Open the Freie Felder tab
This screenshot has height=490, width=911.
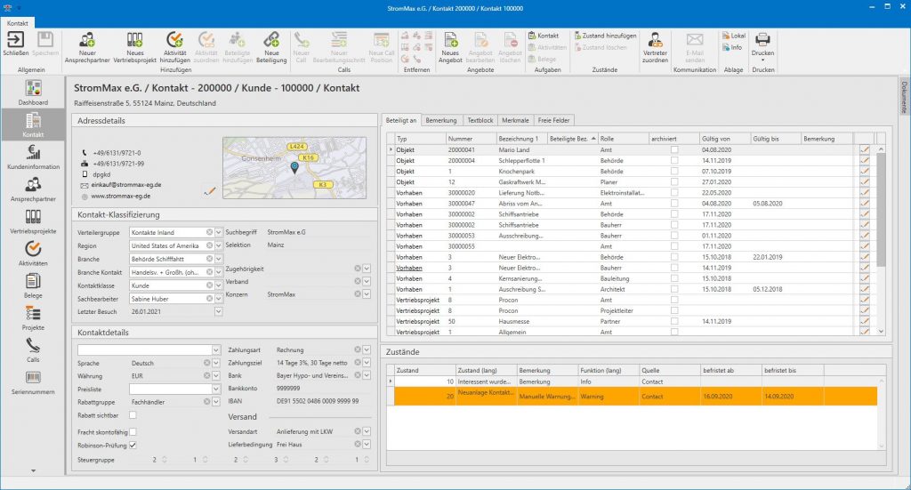[x=553, y=120]
